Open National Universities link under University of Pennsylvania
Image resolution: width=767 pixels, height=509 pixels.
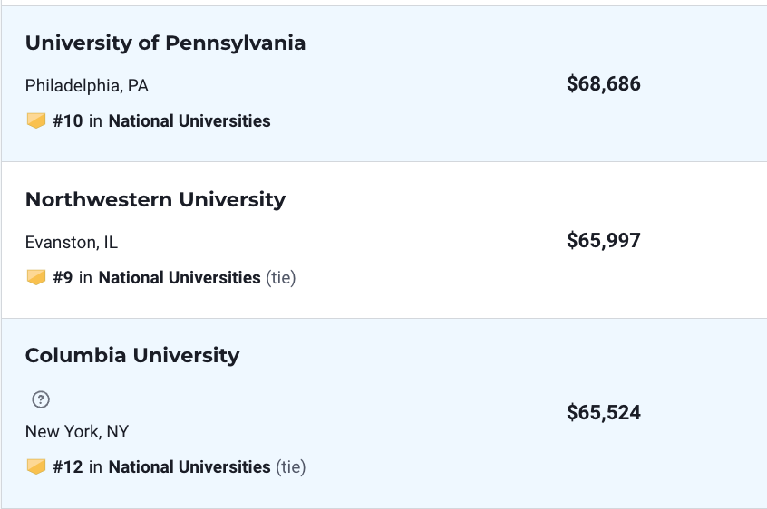(189, 120)
